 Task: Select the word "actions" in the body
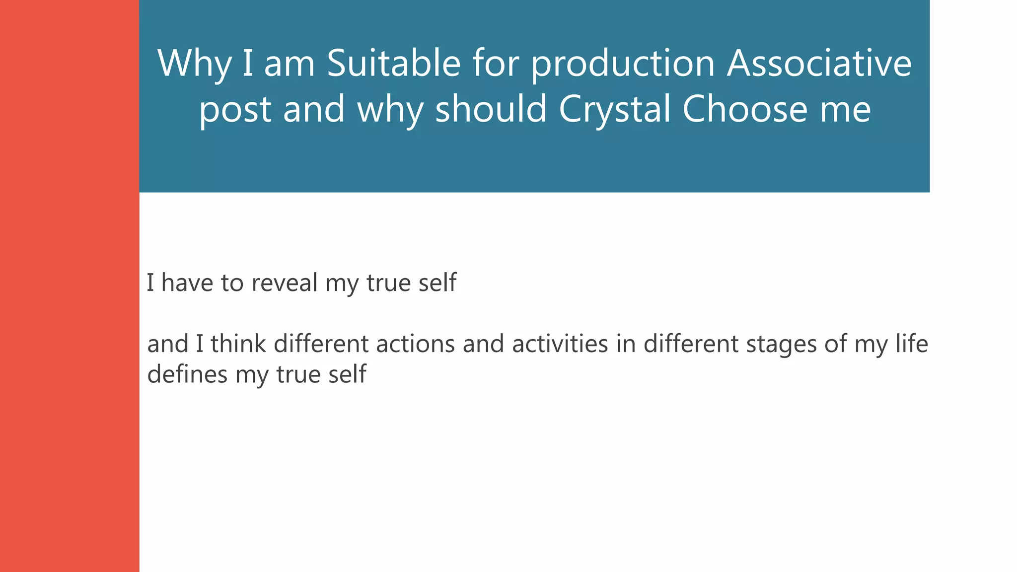pos(415,344)
